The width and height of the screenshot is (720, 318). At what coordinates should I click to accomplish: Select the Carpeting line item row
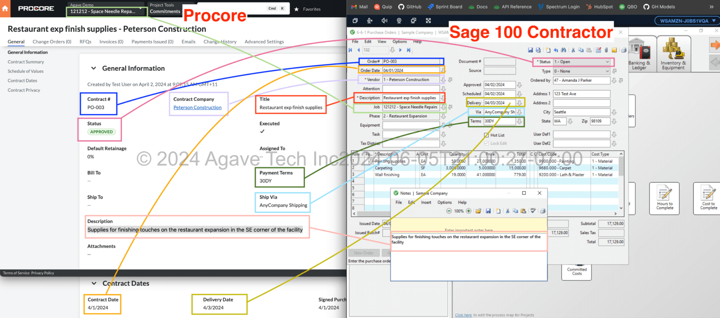coord(486,168)
